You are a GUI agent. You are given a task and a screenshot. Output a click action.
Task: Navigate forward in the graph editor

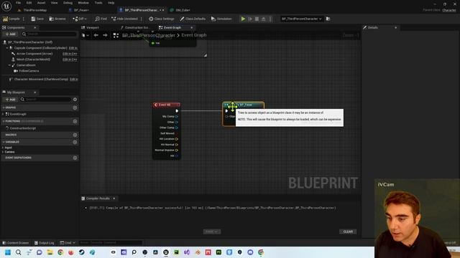pyautogui.click(x=105, y=35)
